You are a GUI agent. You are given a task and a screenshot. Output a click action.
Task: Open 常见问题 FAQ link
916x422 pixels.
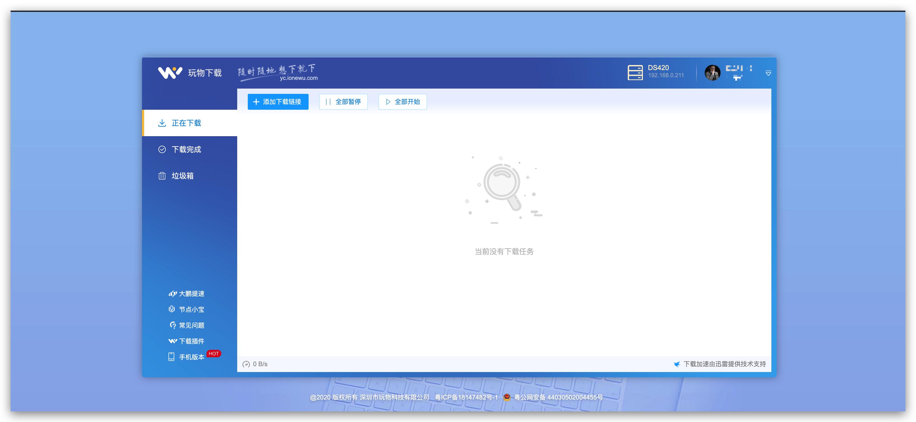[191, 325]
